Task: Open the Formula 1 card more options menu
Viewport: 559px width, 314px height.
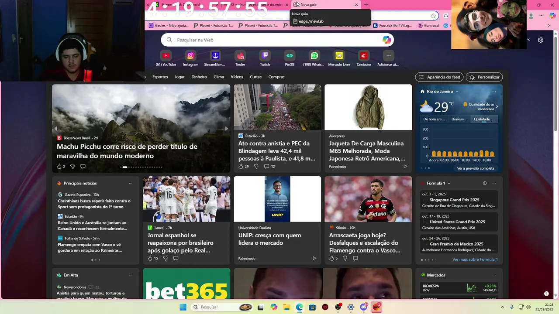Action: pos(494,183)
